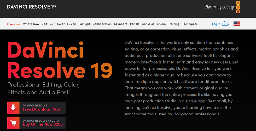
Task: Switch to the Cut tab
Action: coord(52,24)
